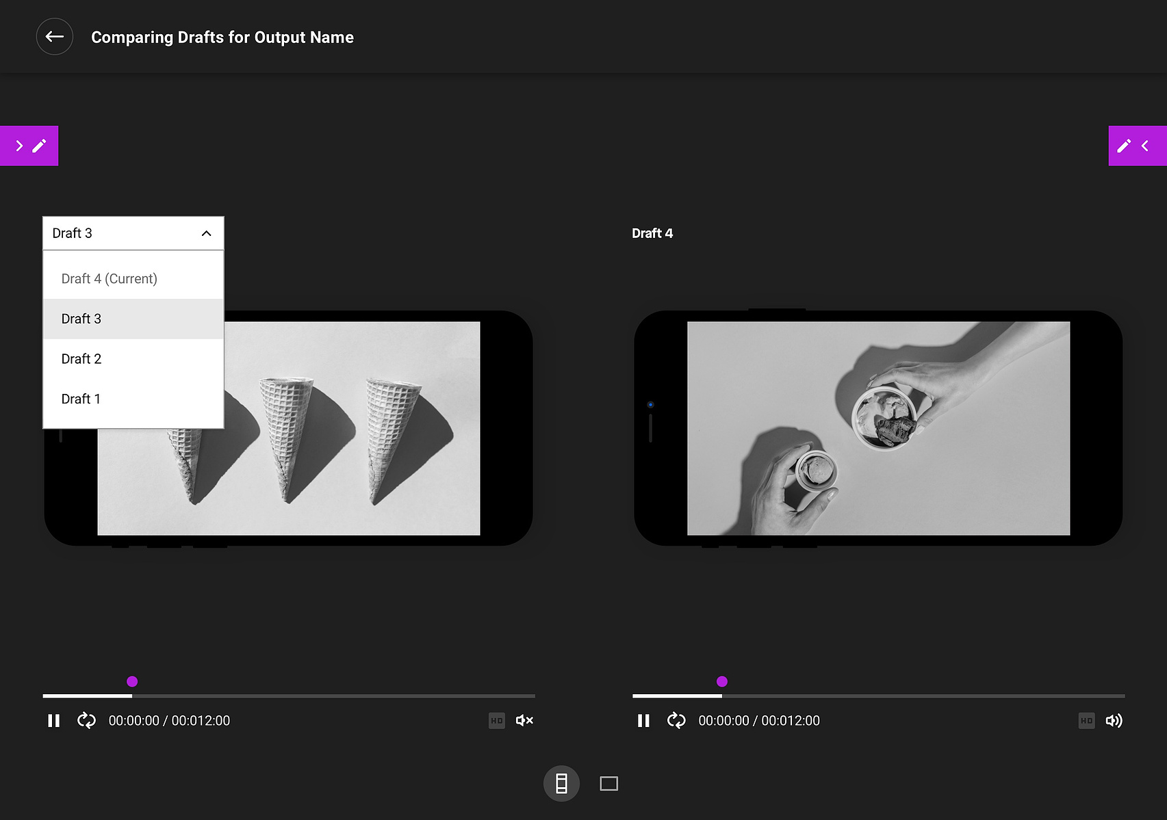Click the Comparing Drafts for Output Name title

pos(222,37)
